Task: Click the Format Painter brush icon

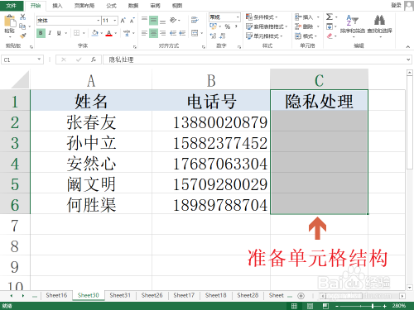Action: pos(22,36)
